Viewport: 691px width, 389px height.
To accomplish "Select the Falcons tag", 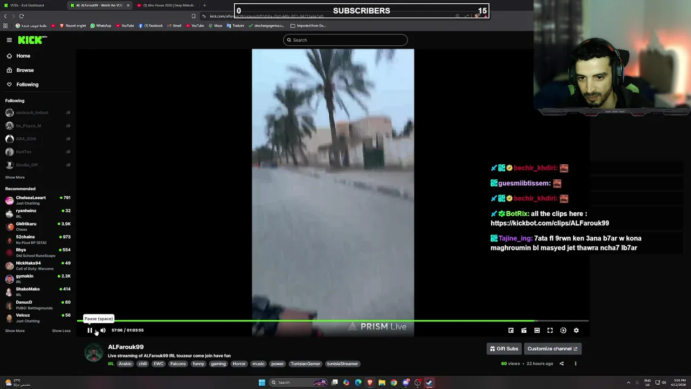I will (178, 364).
